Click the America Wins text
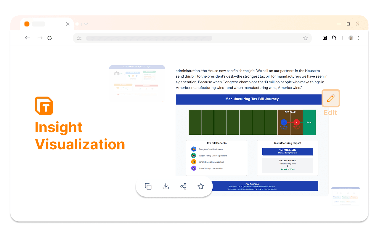Screen dimensions: 379x237 (288, 169)
